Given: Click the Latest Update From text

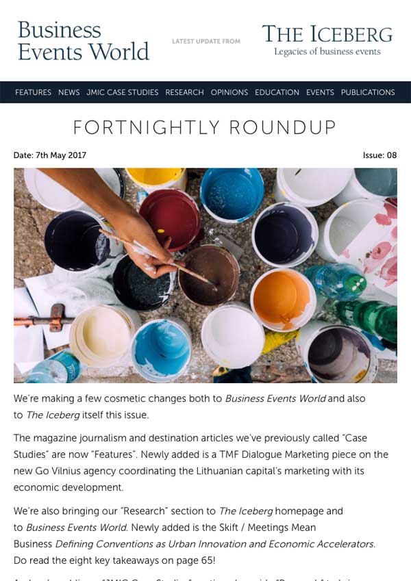Looking at the screenshot, I should pyautogui.click(x=206, y=42).
